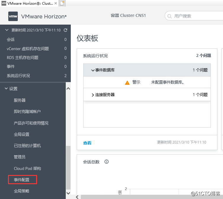Click the horizontal scroll left arrow
Viewport: 223px width, 199px height.
[77, 197]
